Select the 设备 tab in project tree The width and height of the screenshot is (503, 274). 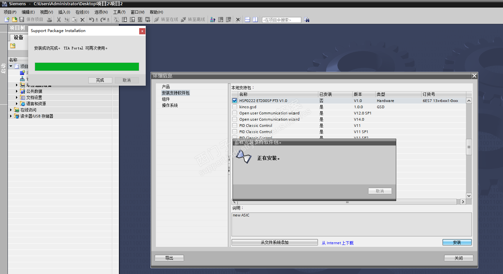[18, 38]
